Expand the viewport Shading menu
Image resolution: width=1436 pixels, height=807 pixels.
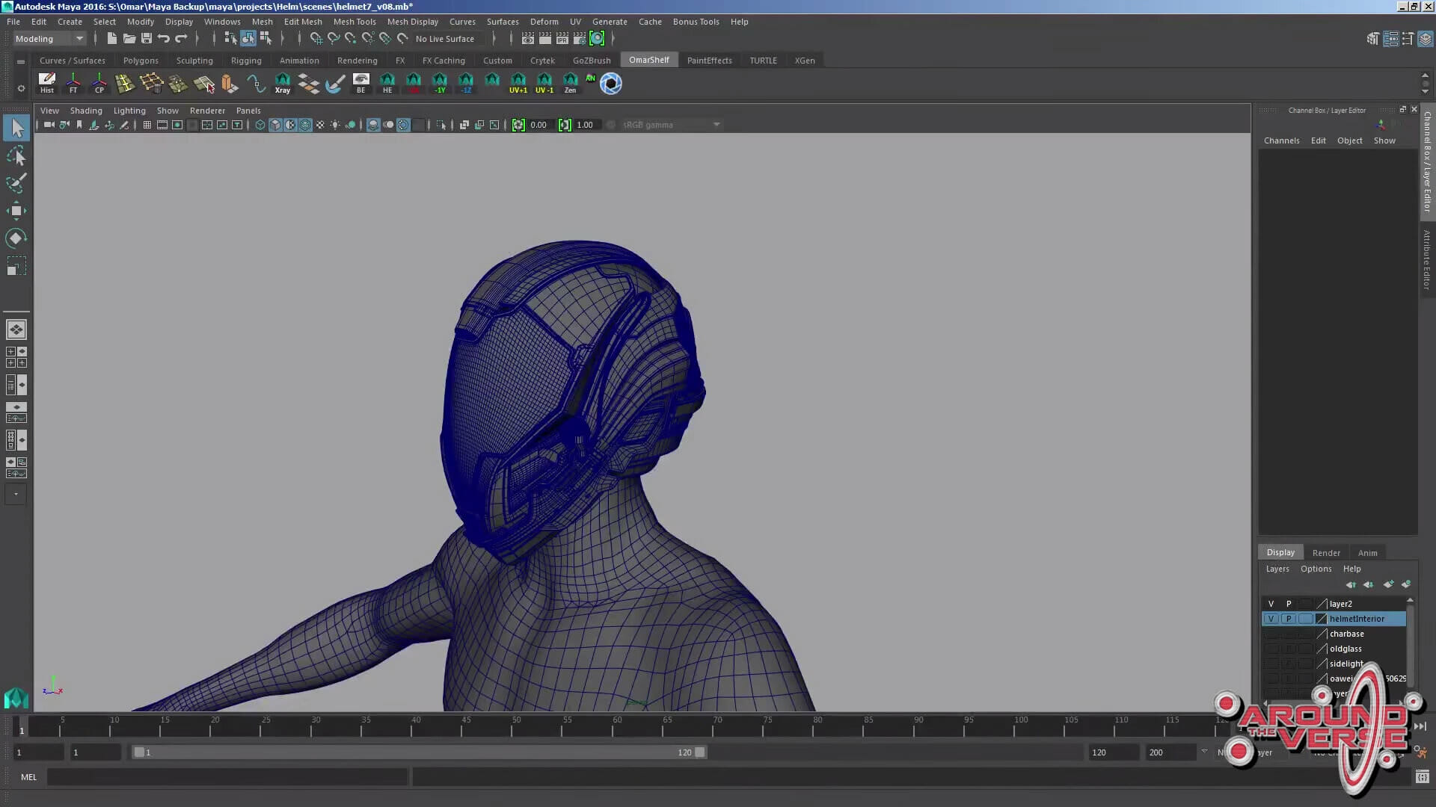click(86, 111)
